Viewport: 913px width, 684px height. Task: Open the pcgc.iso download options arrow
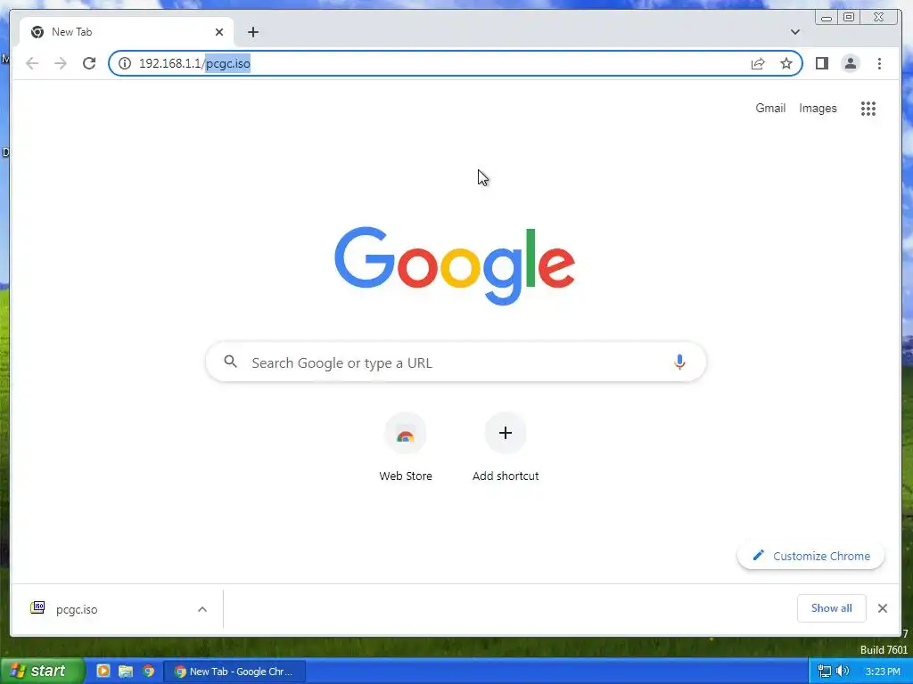[202, 609]
